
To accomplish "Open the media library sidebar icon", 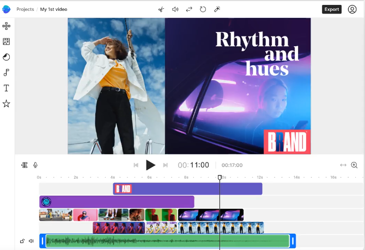I will (x=7, y=41).
